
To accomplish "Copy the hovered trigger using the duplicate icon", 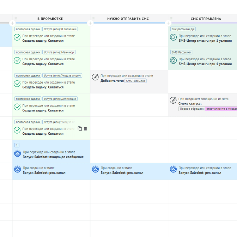I will coord(80,129).
